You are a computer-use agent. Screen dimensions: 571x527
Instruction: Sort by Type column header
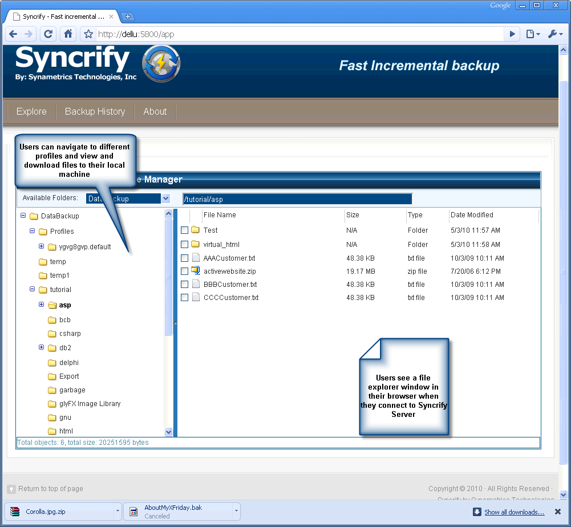(415, 215)
